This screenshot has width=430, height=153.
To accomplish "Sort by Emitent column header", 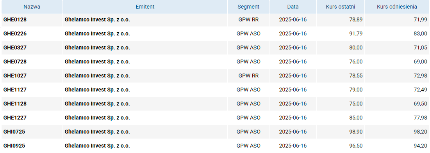I will coord(145,7).
